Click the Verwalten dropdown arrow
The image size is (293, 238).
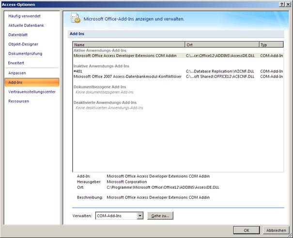140,216
